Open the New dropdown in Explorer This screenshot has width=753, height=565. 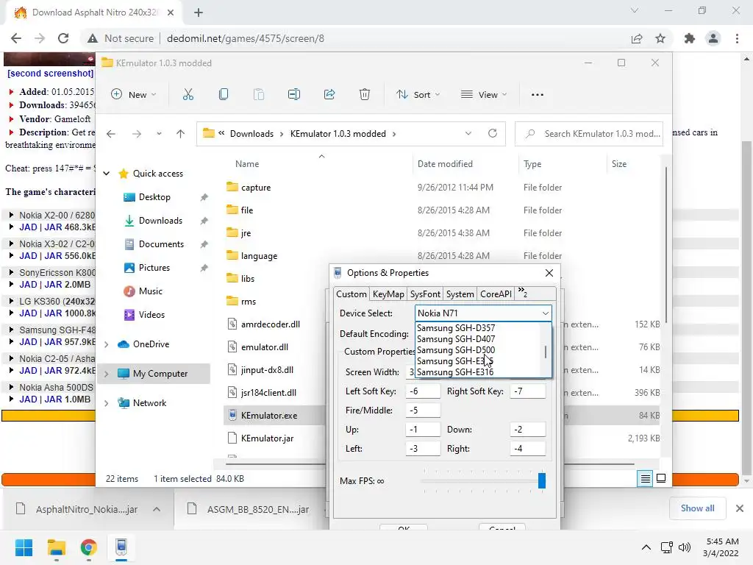pyautogui.click(x=133, y=95)
